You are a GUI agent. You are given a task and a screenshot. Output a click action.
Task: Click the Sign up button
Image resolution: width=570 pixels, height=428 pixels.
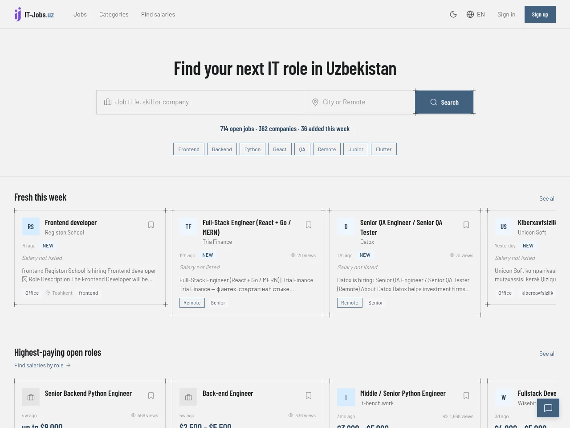pos(540,14)
